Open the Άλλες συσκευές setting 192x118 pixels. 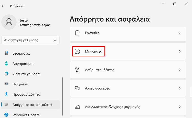coord(128,88)
